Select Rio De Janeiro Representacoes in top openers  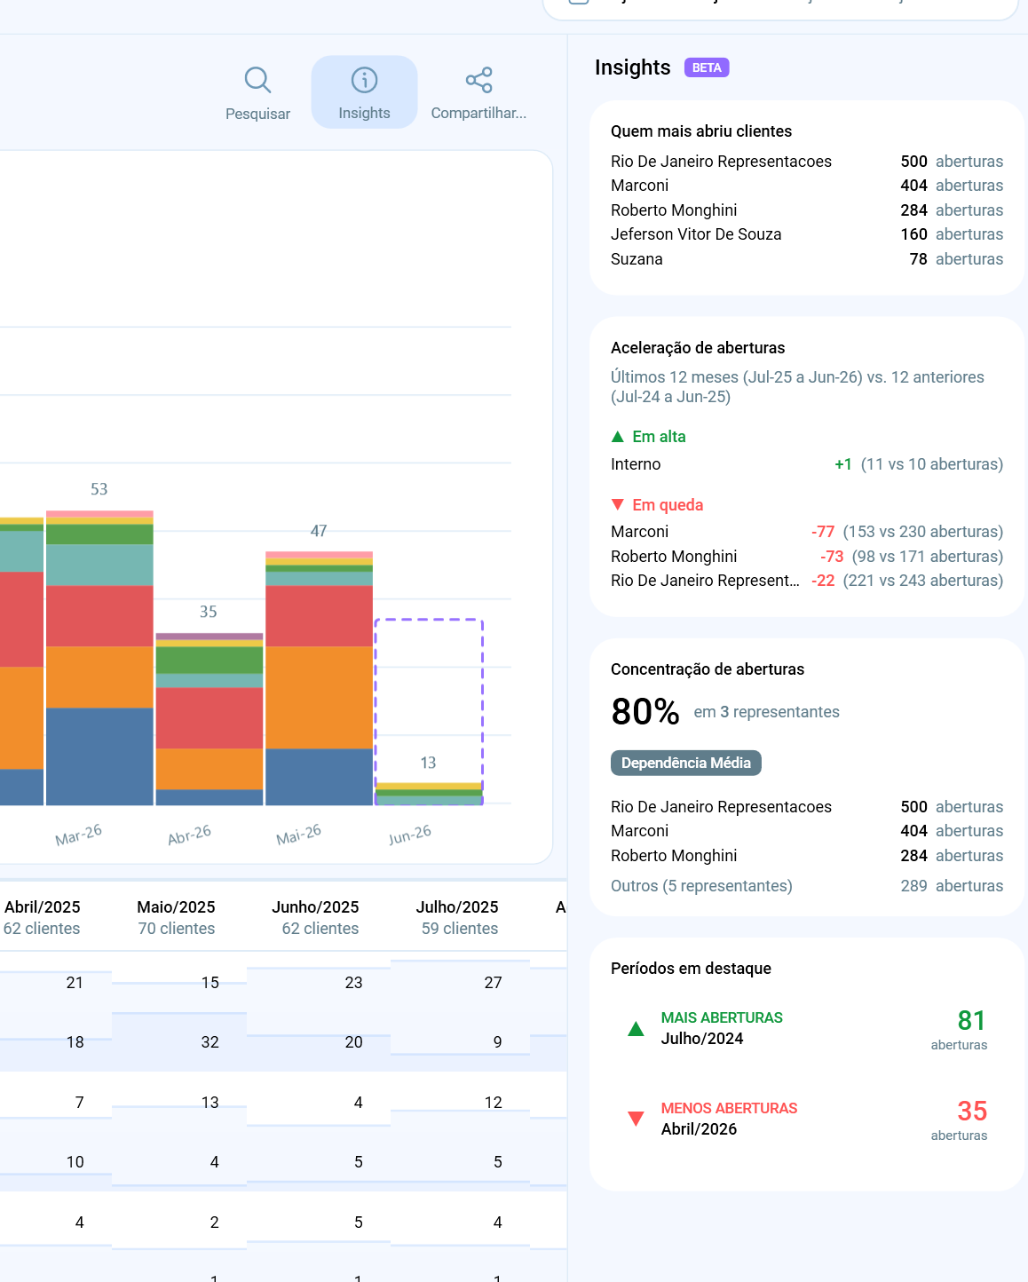[x=721, y=162]
